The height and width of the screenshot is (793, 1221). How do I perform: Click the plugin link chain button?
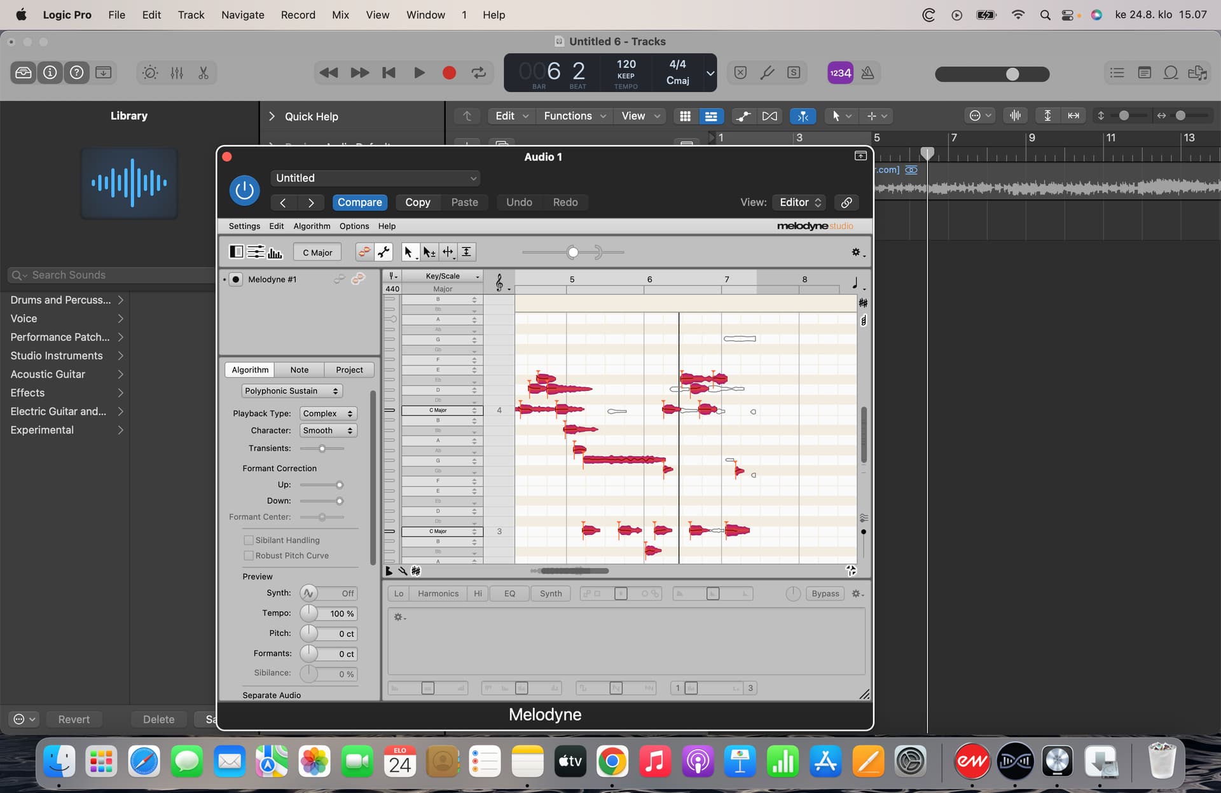846,202
